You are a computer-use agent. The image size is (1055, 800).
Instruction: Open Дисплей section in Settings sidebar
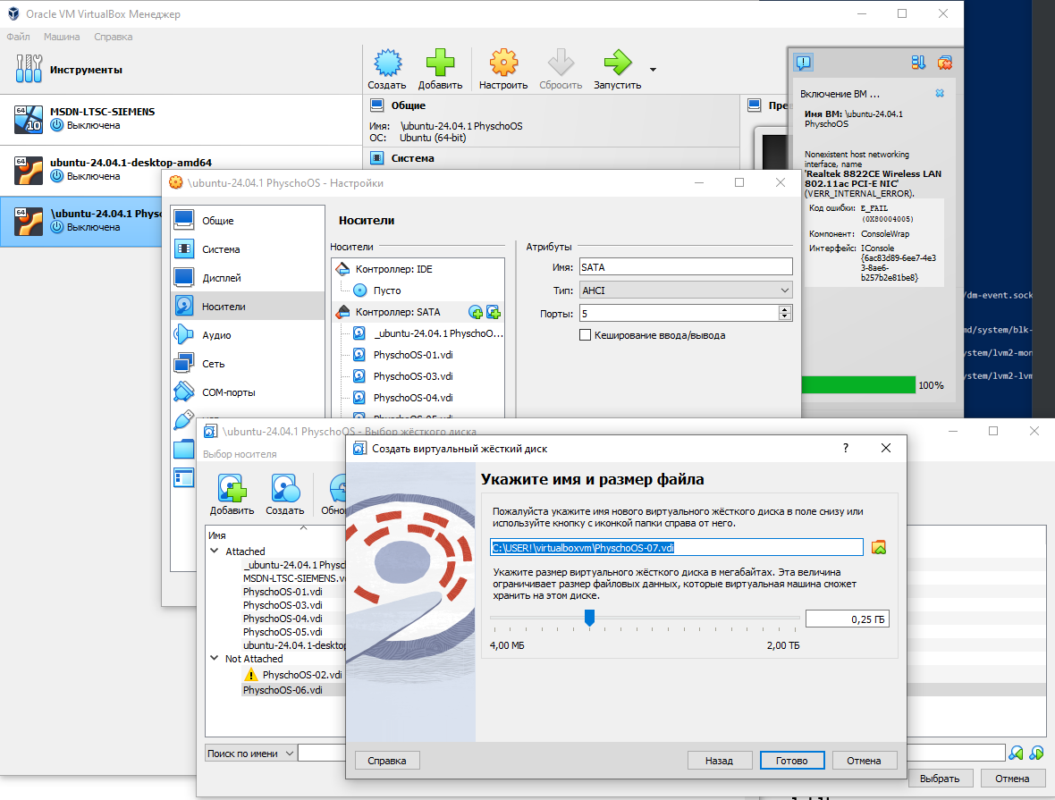[248, 278]
